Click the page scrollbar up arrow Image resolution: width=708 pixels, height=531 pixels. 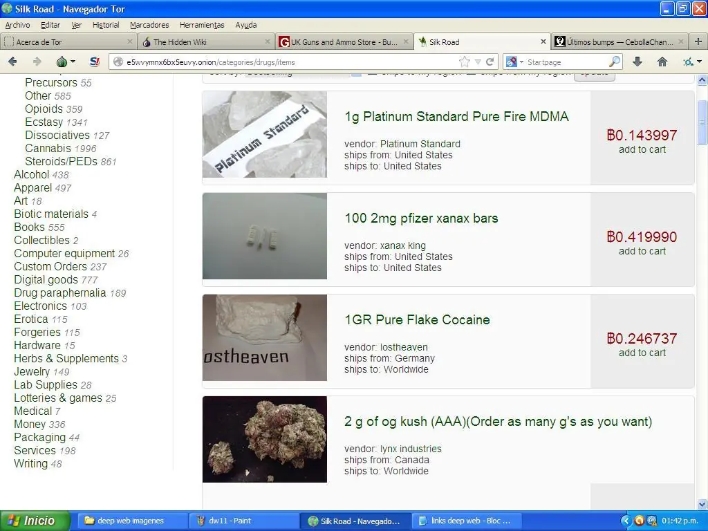[702, 80]
